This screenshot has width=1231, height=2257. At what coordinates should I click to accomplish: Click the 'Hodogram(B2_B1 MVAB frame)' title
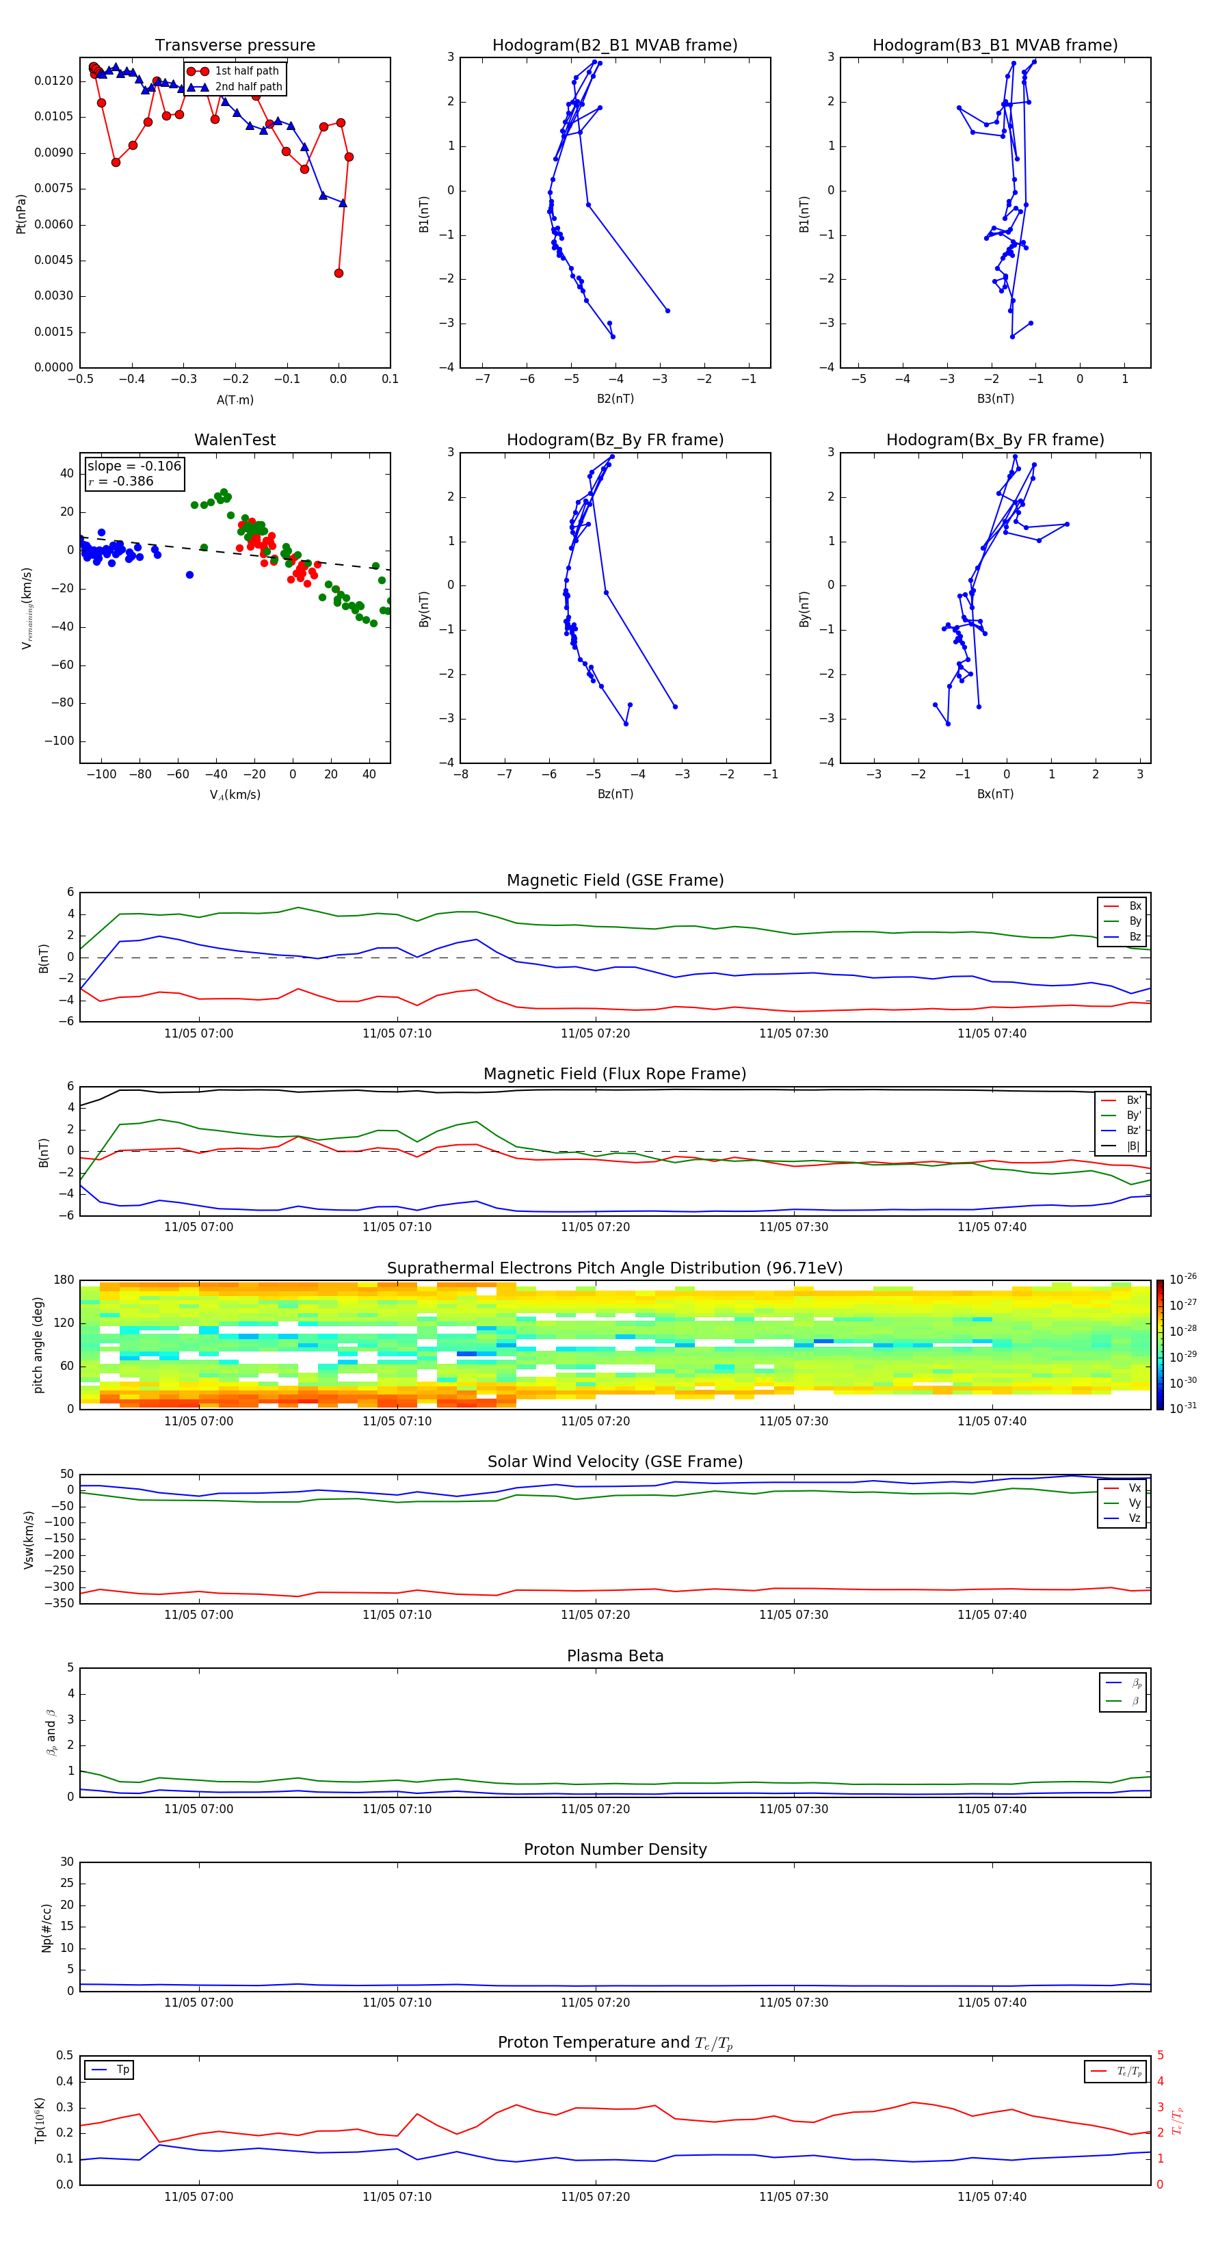point(615,44)
